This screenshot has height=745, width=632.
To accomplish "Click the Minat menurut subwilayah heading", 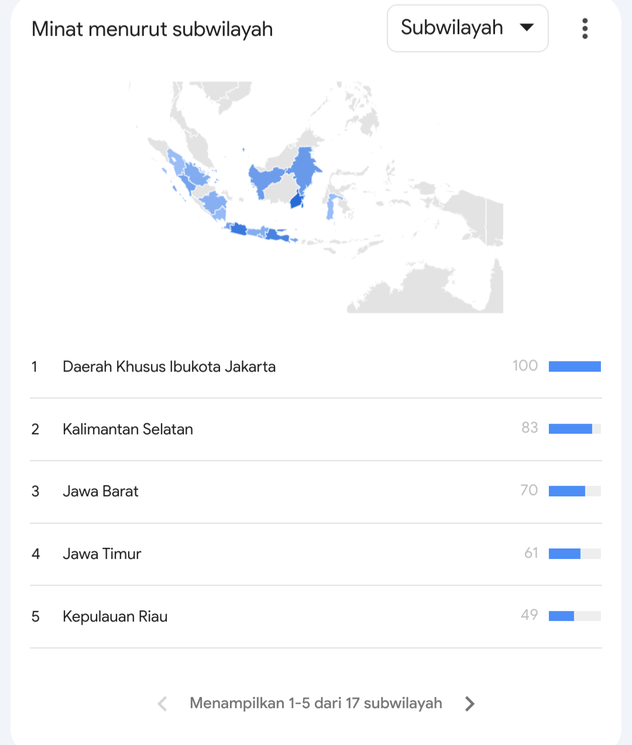I will (152, 29).
